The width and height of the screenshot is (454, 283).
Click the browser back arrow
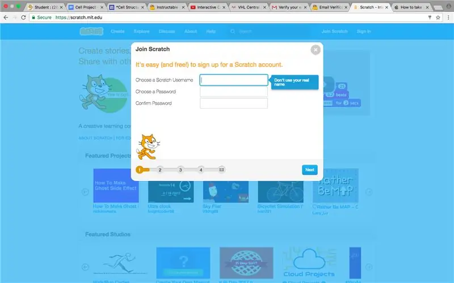pos(6,18)
